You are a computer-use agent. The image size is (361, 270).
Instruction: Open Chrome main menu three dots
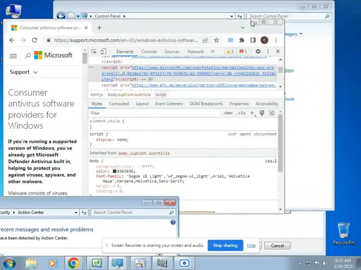tap(276, 40)
